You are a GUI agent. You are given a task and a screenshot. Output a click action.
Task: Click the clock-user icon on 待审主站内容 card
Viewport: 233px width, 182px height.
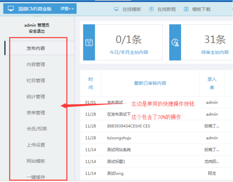(x=175, y=42)
